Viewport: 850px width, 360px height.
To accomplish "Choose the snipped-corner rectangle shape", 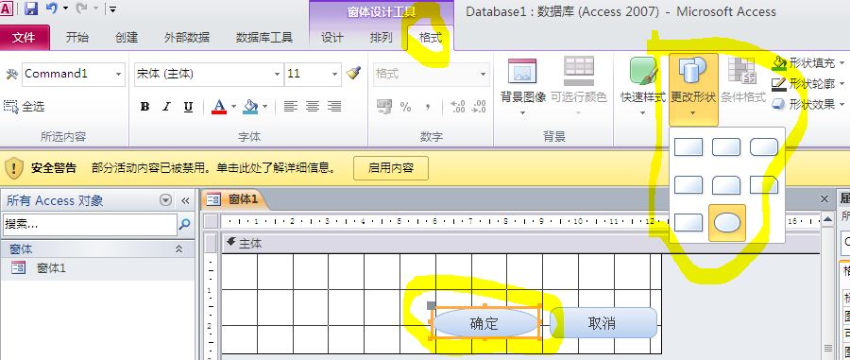I will pos(764,185).
